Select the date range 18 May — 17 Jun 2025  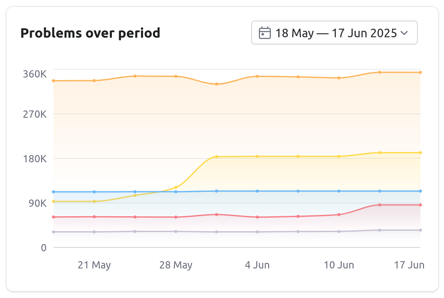coord(334,33)
